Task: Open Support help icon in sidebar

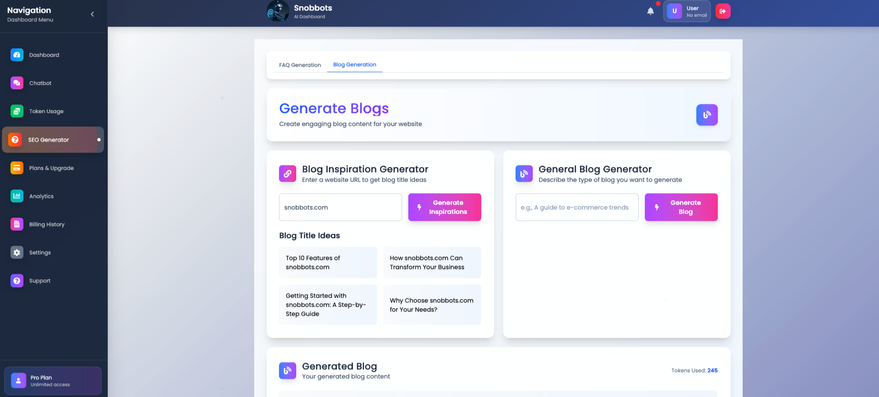Action: click(x=17, y=281)
